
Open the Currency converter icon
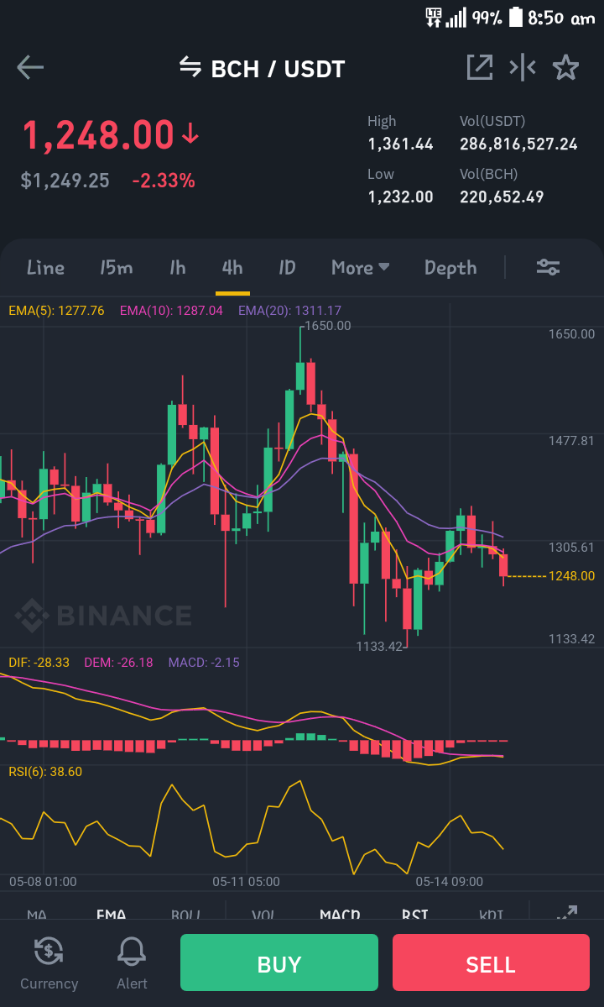[x=49, y=952]
